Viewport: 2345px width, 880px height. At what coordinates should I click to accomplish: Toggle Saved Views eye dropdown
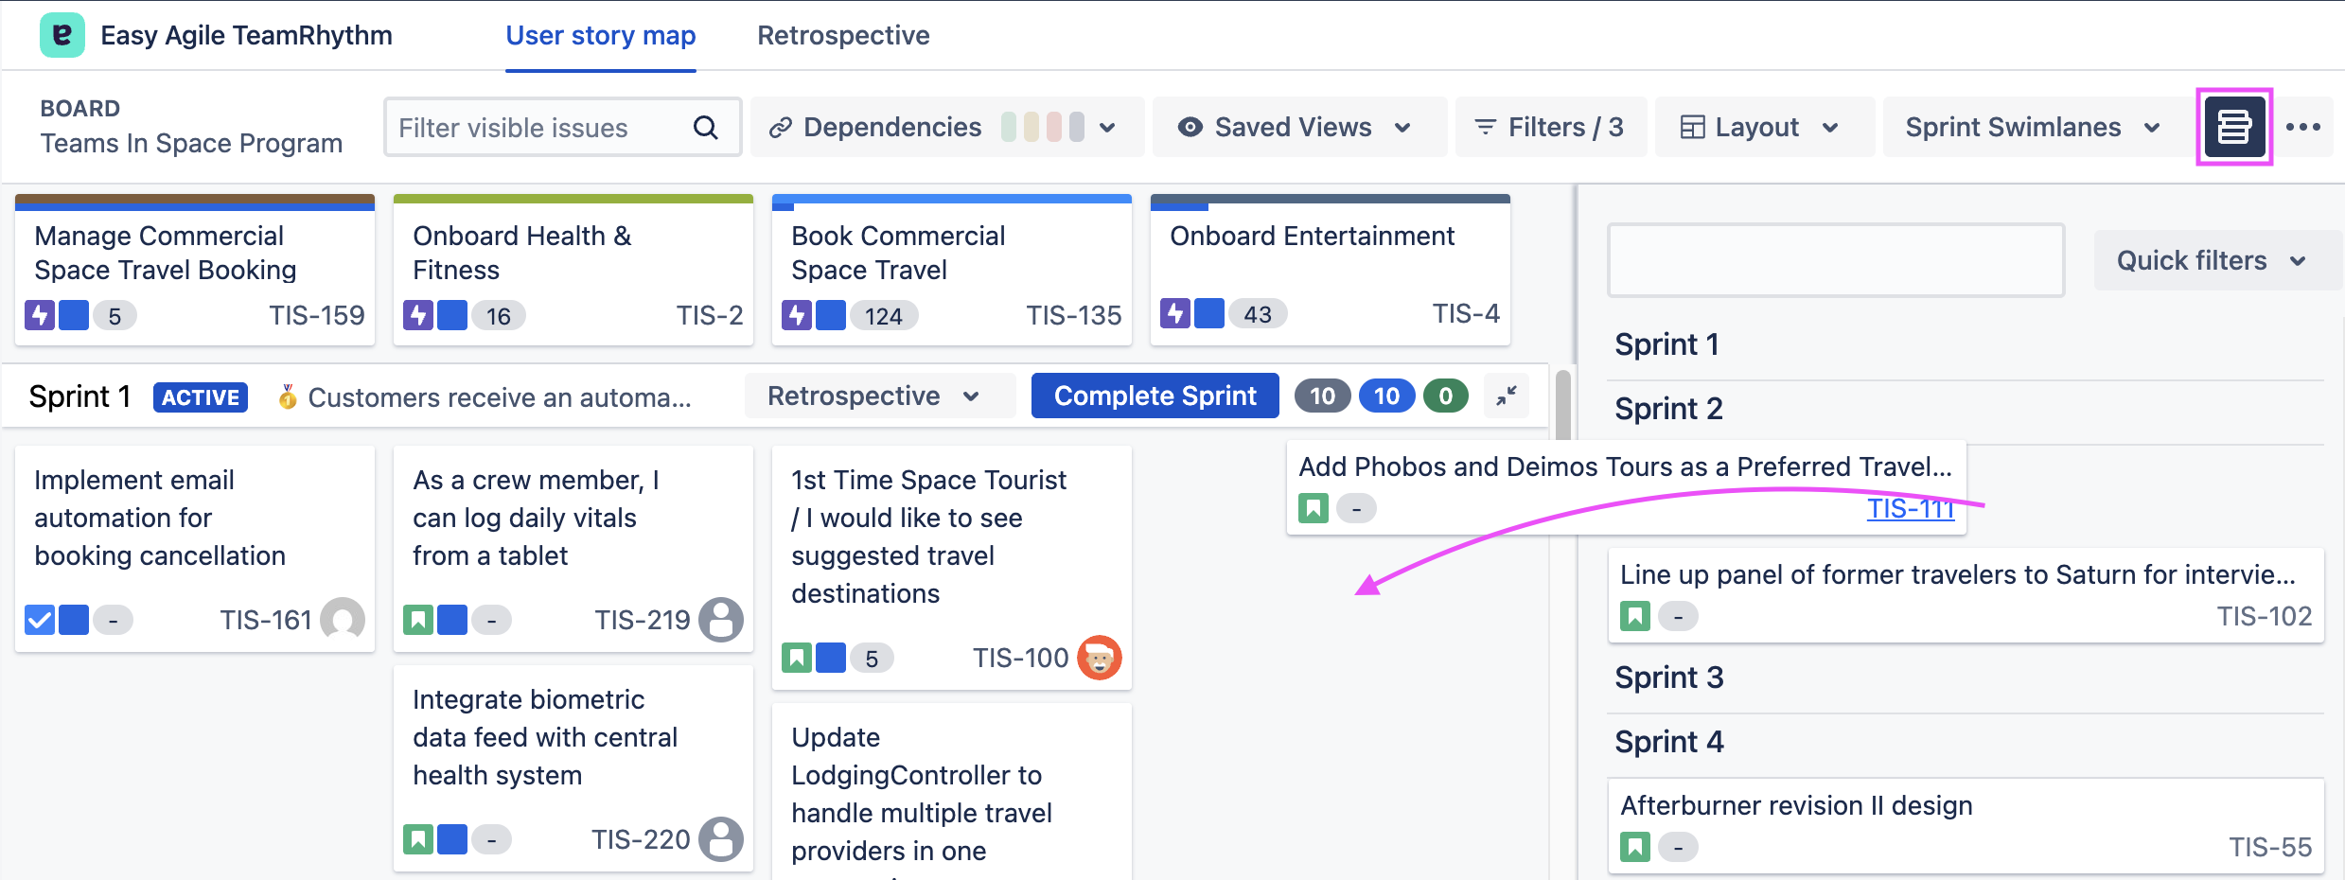[x=1294, y=127]
